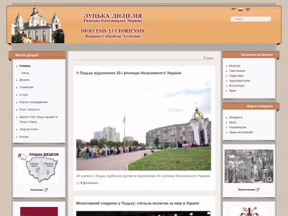Click the magnifier icon on the engraving image
Image resolution: width=288 pixels, height=216 pixels.
(x=269, y=179)
